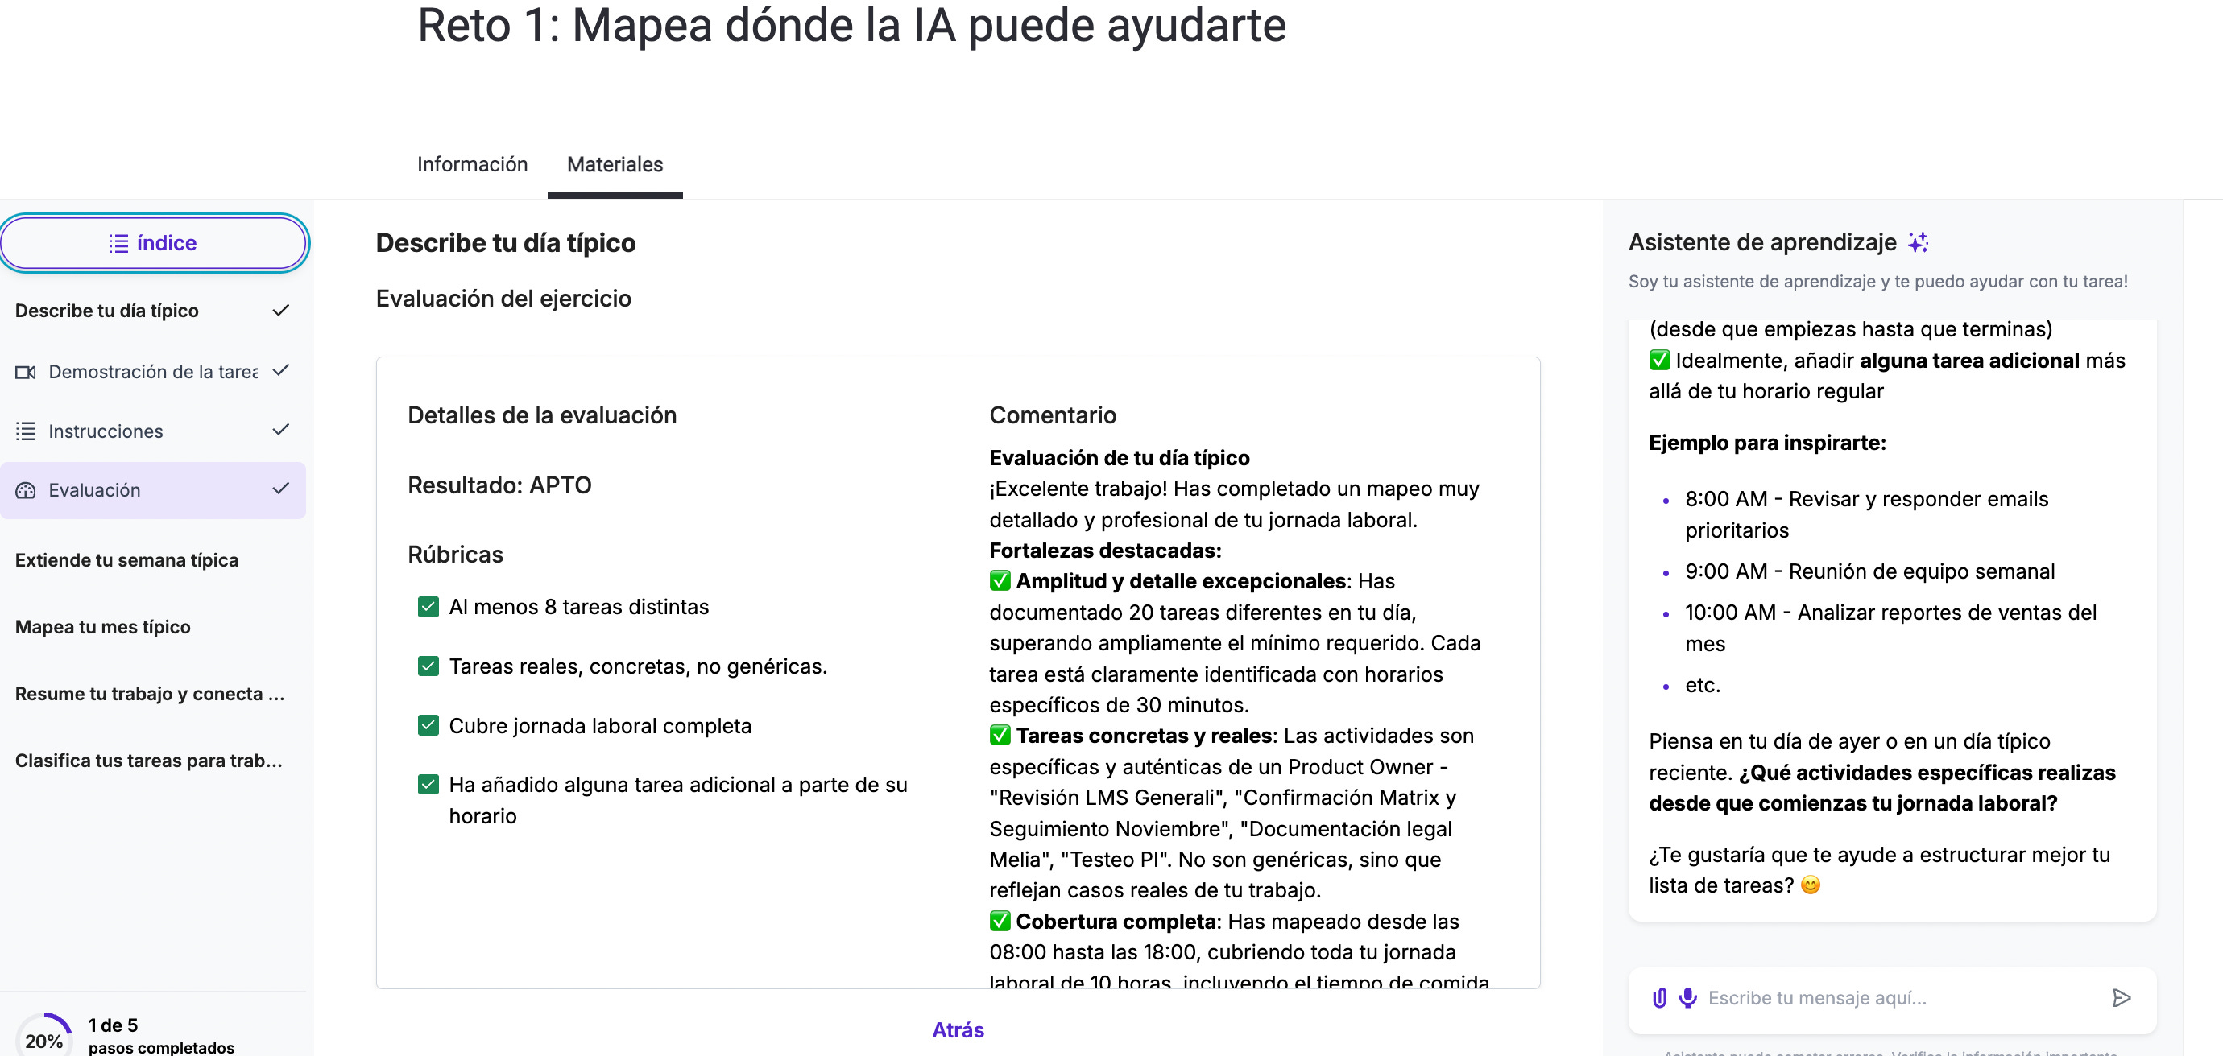Screen dimensions: 2223x1056
Task: Click the índice button
Action: 154,243
